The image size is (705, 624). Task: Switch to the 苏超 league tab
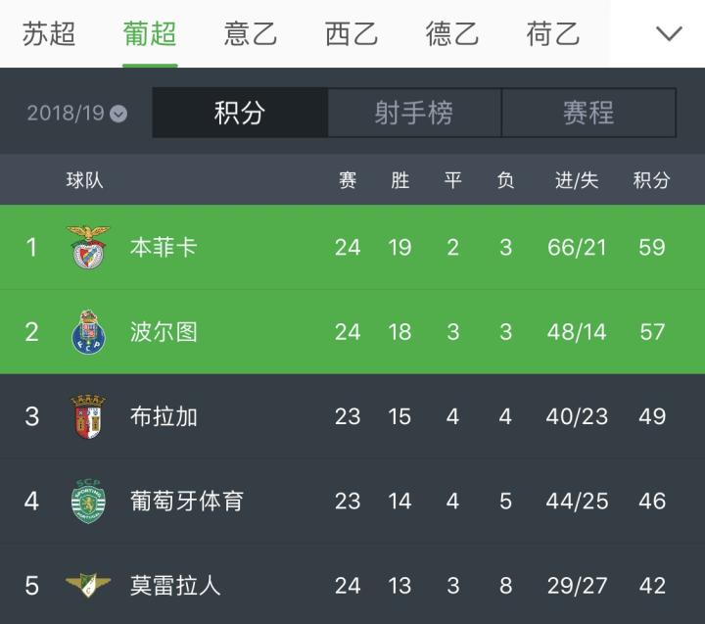tap(49, 34)
